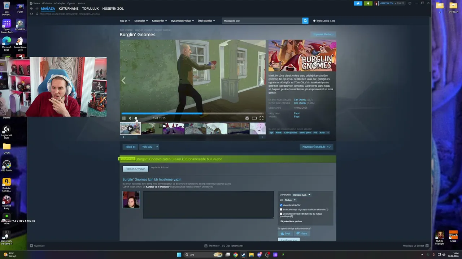Adjust the trailer volume slider handle
Screen dimensions: 462x259
click(136, 118)
